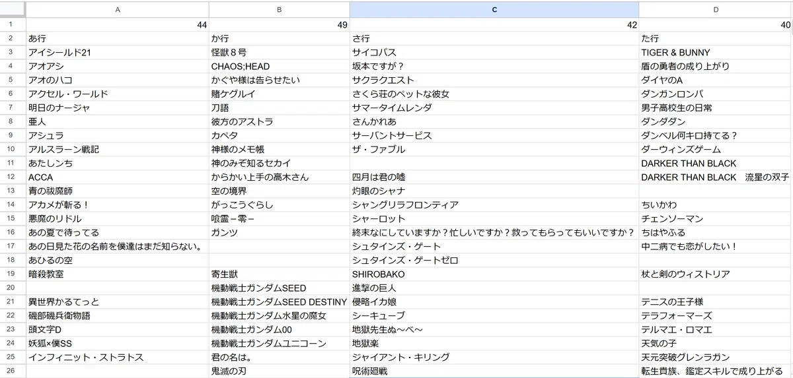Click cell containing 灼眼のシャナ
The image size is (793, 378).
(x=494, y=191)
